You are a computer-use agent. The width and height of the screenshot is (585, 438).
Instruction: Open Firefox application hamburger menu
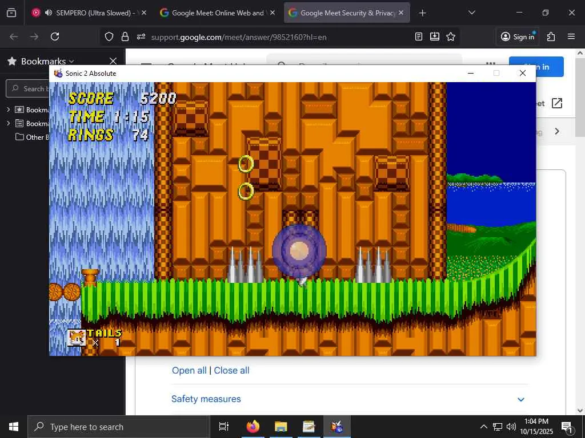click(571, 36)
